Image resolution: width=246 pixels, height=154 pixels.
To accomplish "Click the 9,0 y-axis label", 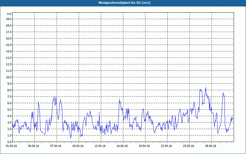I will (x=9, y=83).
